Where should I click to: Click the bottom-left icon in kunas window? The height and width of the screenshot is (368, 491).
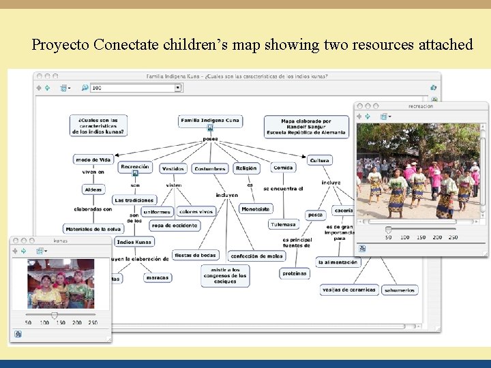[18, 334]
